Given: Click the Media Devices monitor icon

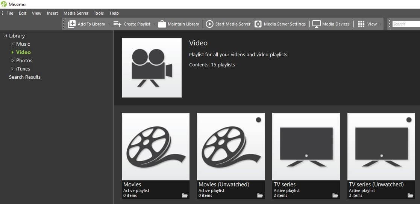Looking at the screenshot, I should (x=316, y=24).
